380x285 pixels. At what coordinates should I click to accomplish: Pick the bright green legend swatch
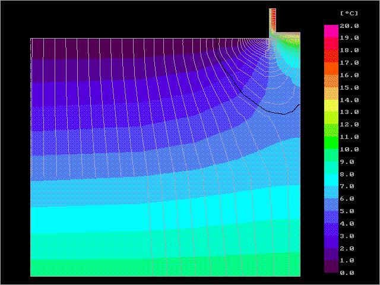331,142
